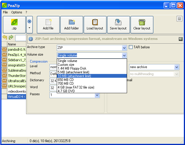The height and width of the screenshot is (145, 185).
Task: Enable the TAR before checkbox
Action: [x=131, y=47]
